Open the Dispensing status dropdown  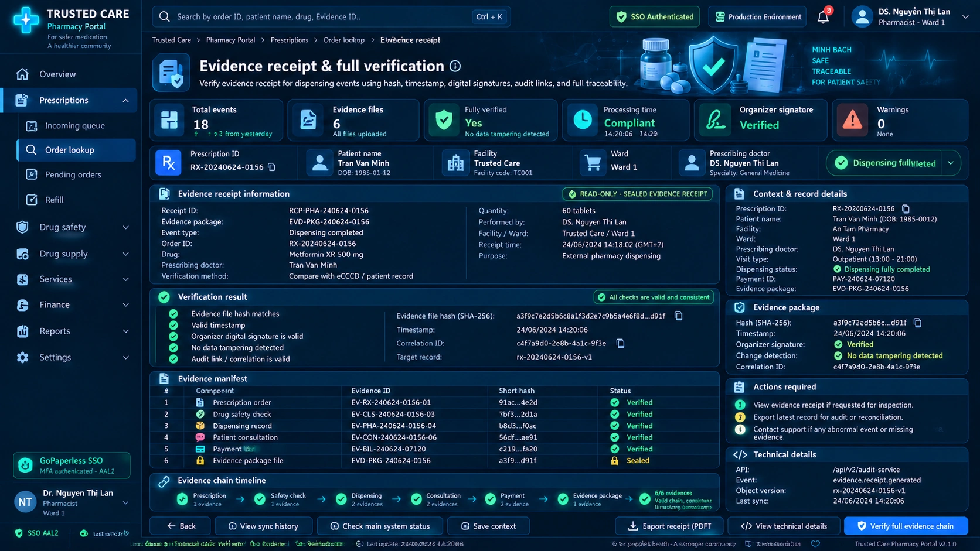pos(951,163)
